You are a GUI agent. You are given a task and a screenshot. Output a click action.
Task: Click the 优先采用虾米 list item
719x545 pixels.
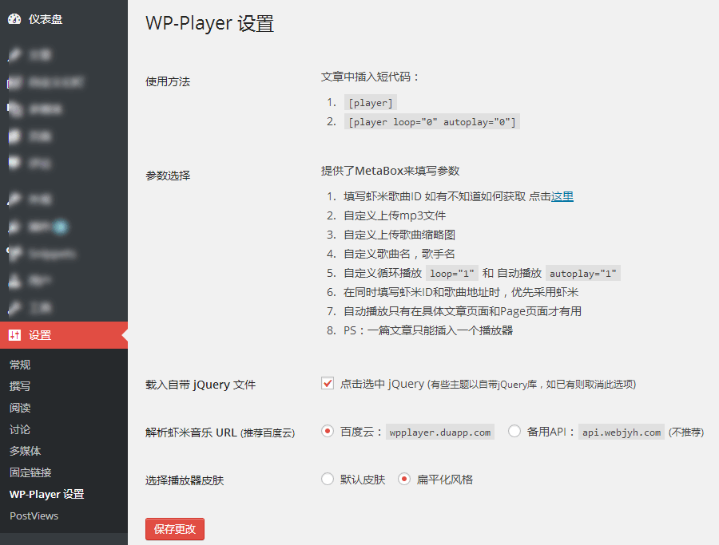461,292
